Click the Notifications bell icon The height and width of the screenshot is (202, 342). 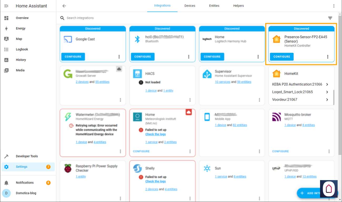pyautogui.click(x=6, y=183)
